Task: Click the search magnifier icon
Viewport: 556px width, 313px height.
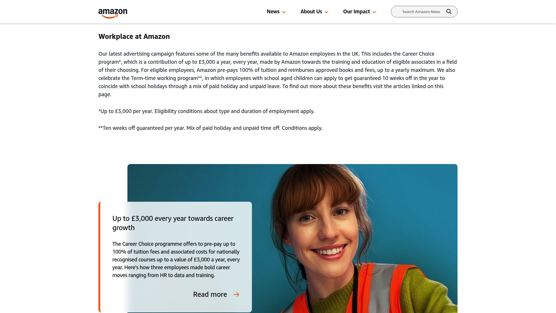Action: [449, 12]
